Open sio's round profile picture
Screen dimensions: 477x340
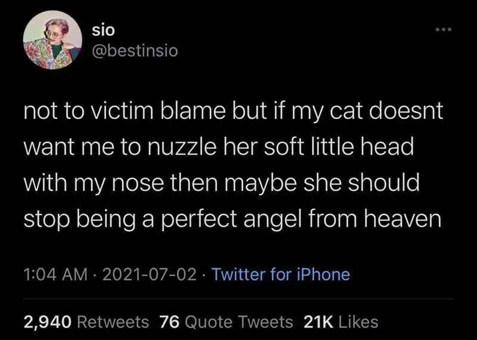click(52, 40)
